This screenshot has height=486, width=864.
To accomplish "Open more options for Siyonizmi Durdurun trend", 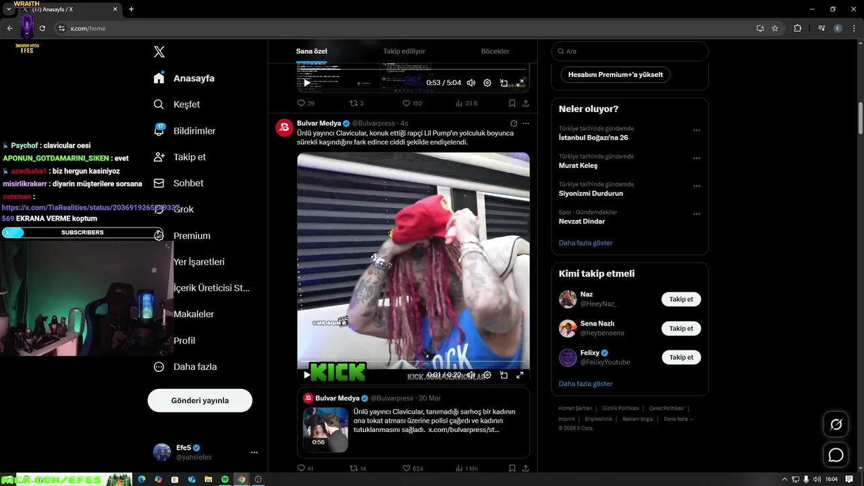I will 697,186.
